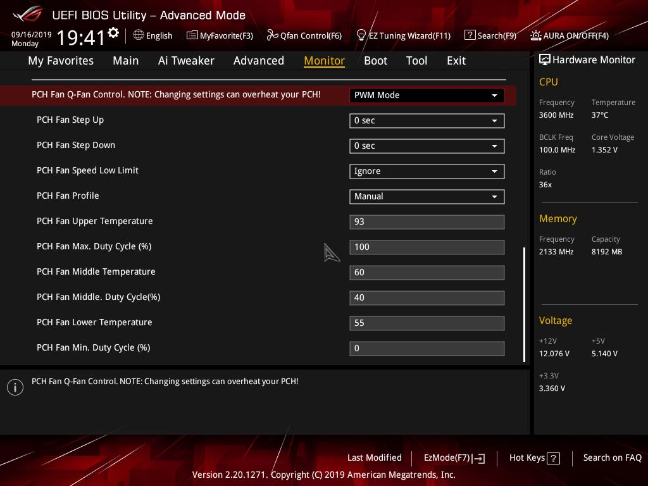Viewport: 648px width, 486px height.
Task: Open PCH Fan Step Up dropdown
Action: 427,121
